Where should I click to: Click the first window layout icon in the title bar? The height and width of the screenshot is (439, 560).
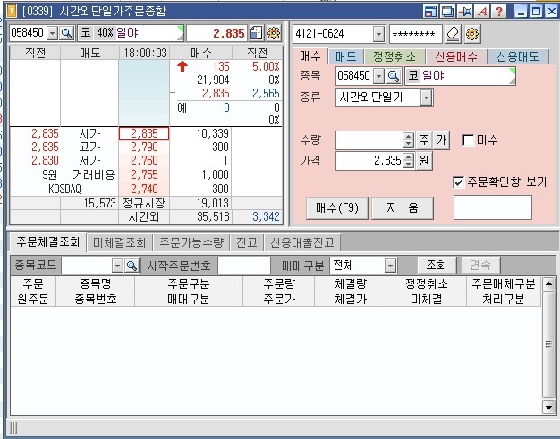click(x=430, y=12)
